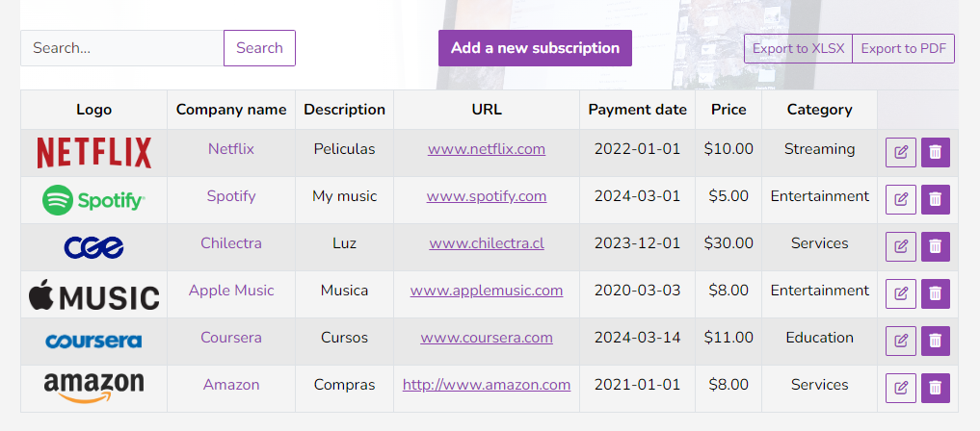Remove the Chilectra row with trash icon

(x=935, y=247)
